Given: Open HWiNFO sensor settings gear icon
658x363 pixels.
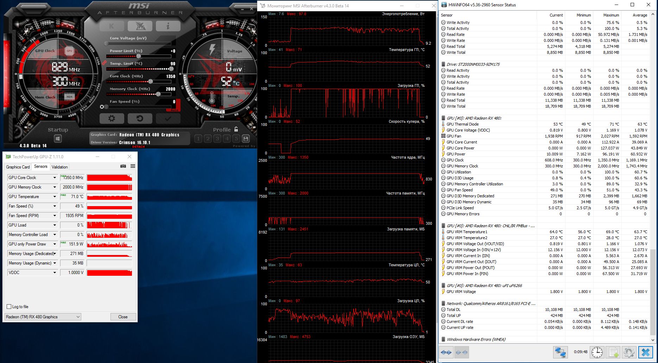Looking at the screenshot, I should (x=629, y=352).
